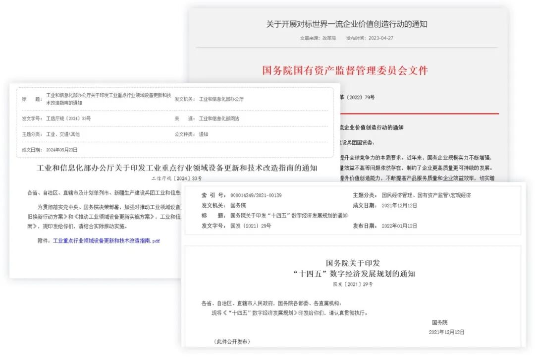Click the 主题分类 entry 国民经济管理、国有资产监管\宏观经济

(427, 195)
